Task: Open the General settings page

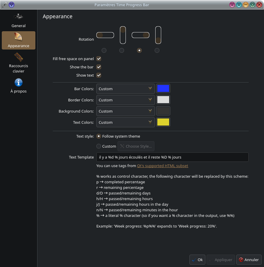Action: click(x=18, y=21)
